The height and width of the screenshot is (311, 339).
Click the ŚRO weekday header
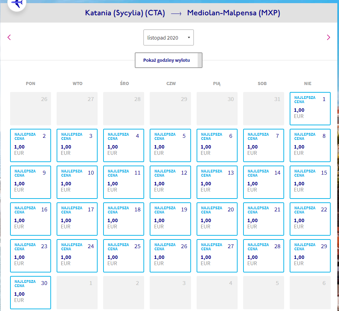point(124,83)
